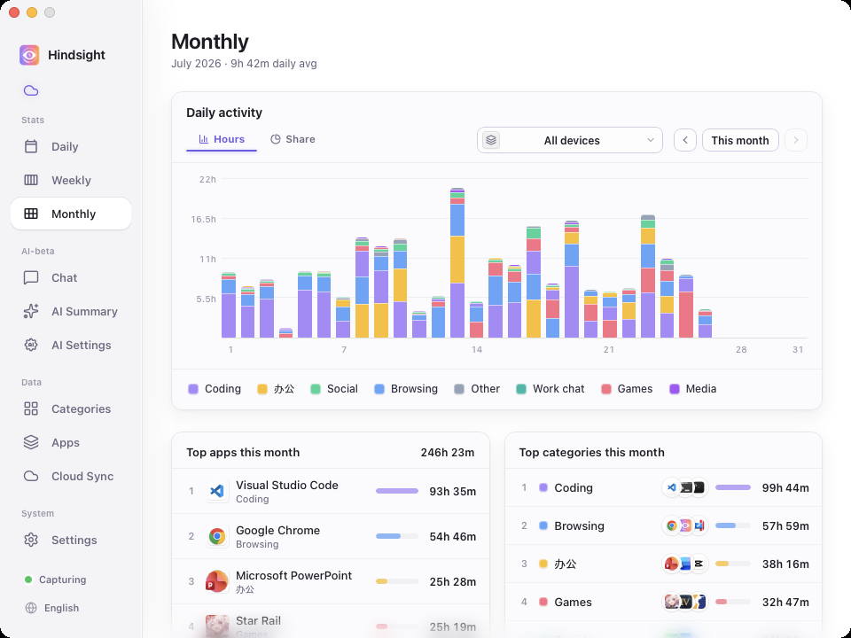Viewport: 851px width, 638px height.
Task: Open the All devices dropdown
Action: click(x=570, y=140)
